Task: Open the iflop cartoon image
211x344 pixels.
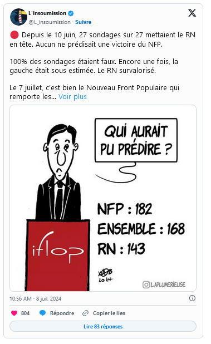Action: click(103, 198)
